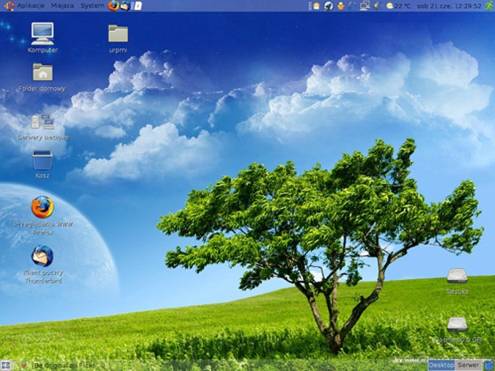The image size is (495, 371).
Task: Select the Serwery sieciowe icon
Action: click(x=43, y=127)
